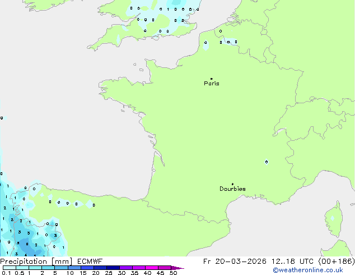Click the legend value "45"

click(x=160, y=273)
